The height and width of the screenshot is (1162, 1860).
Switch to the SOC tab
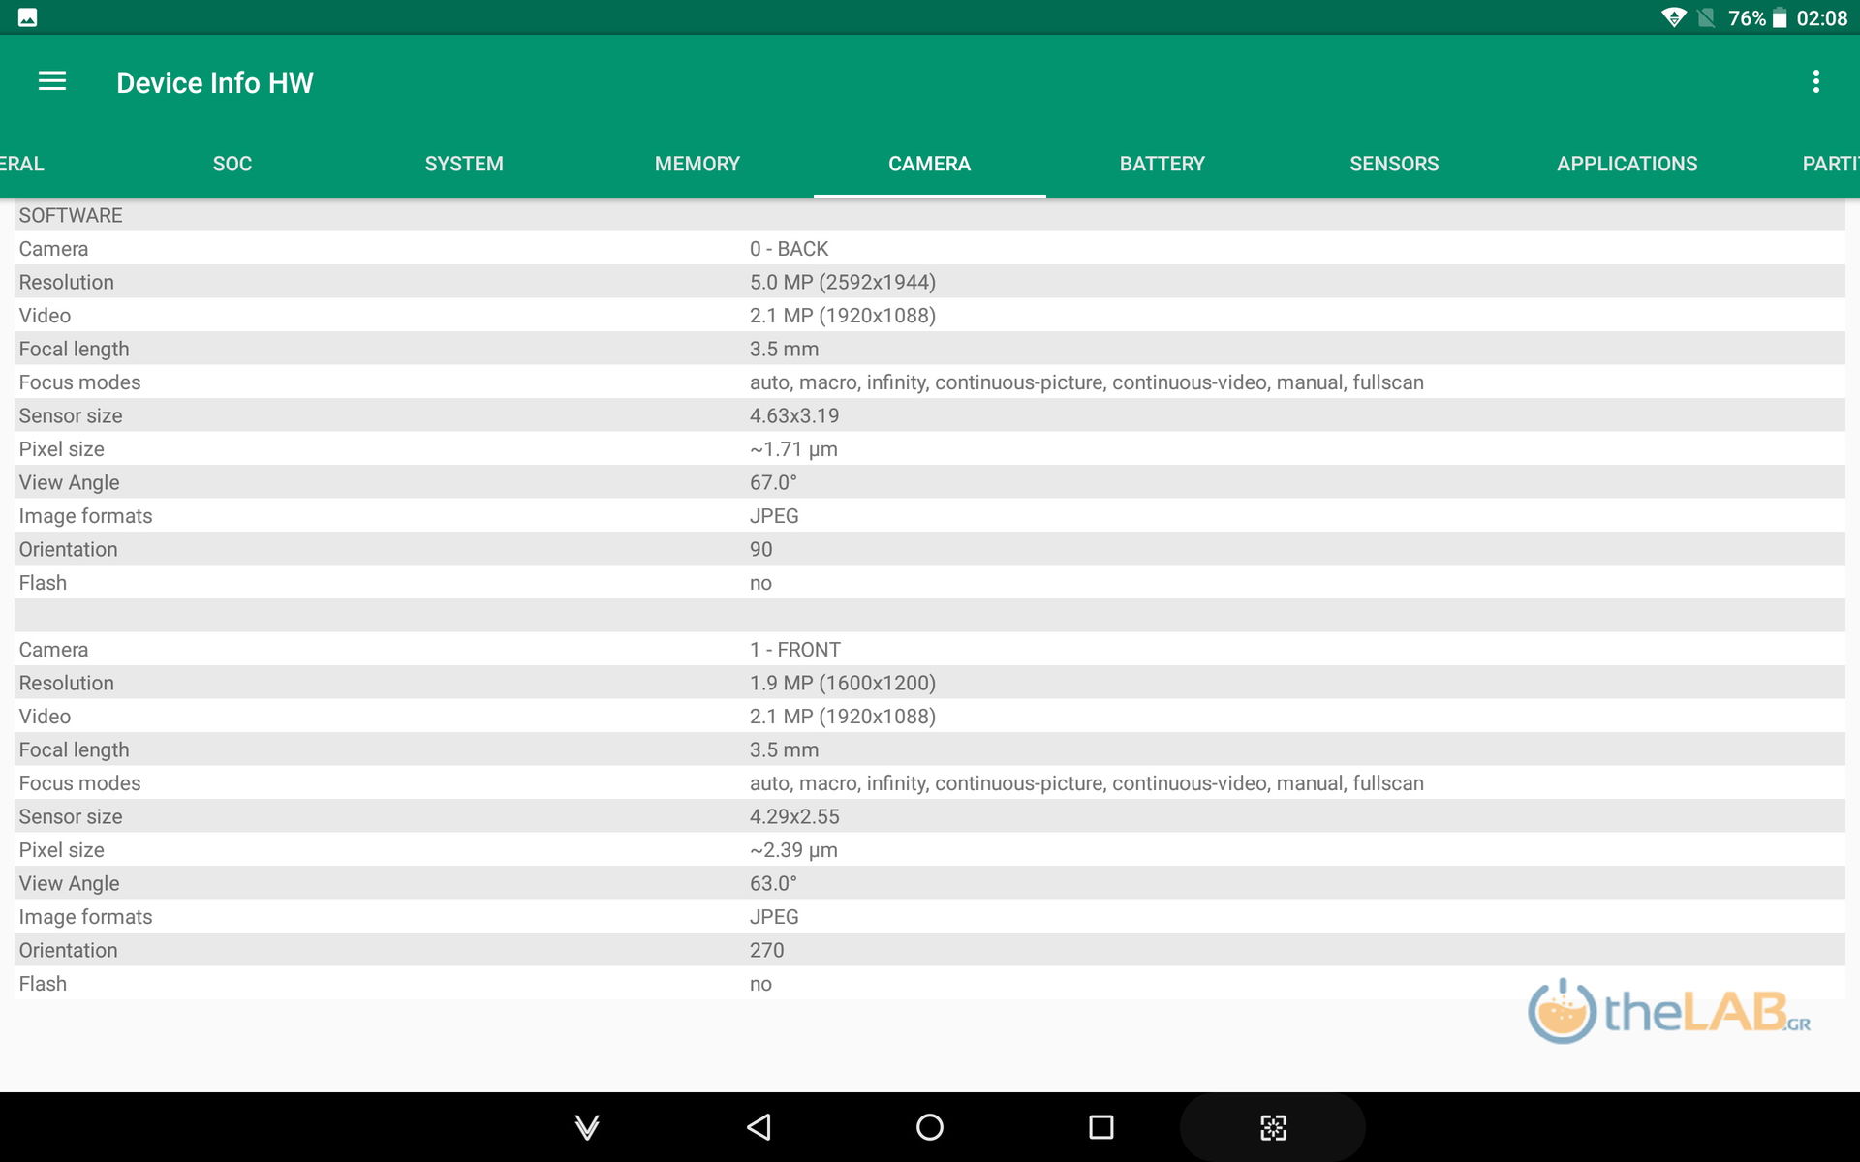coord(232,164)
